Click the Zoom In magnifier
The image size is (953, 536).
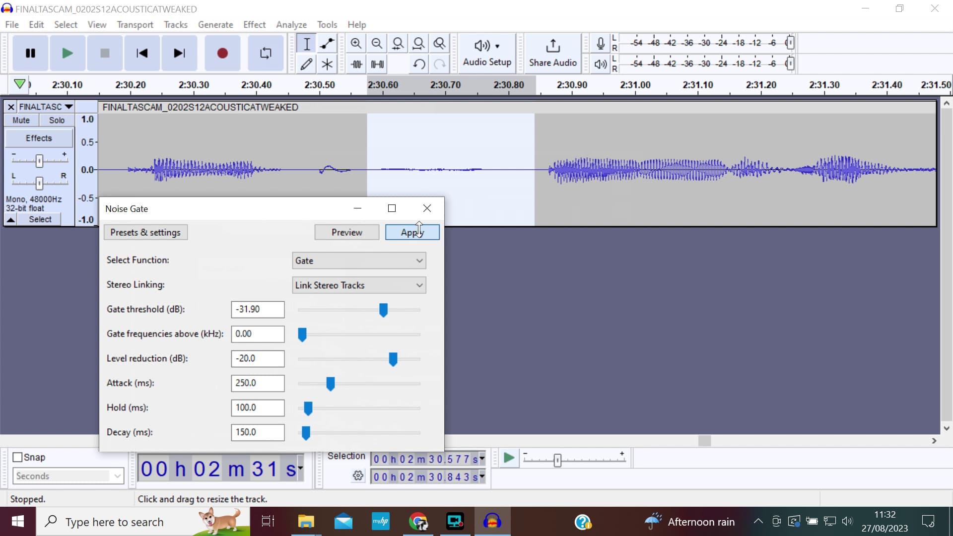356,44
